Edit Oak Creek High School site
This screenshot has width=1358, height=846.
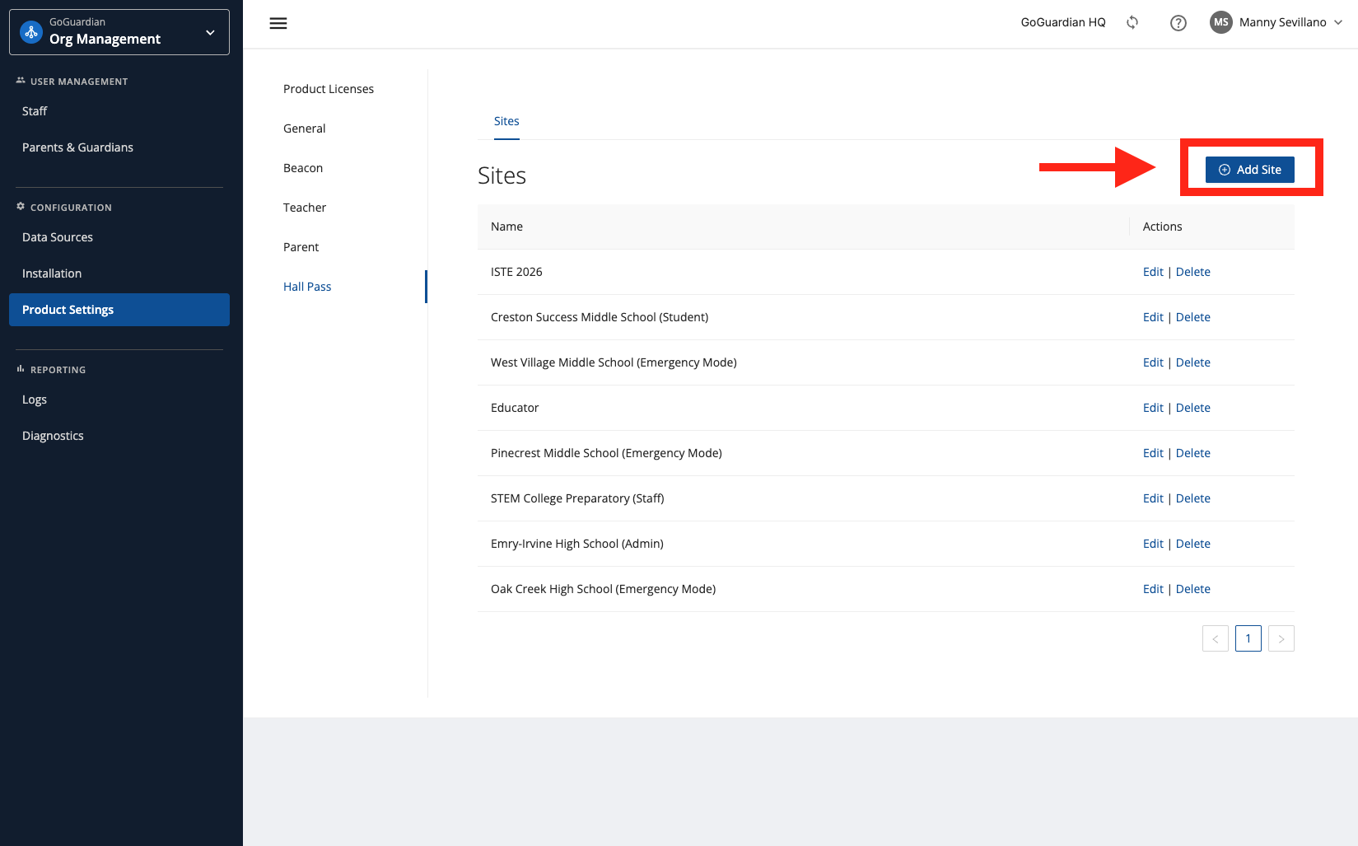[1153, 589]
